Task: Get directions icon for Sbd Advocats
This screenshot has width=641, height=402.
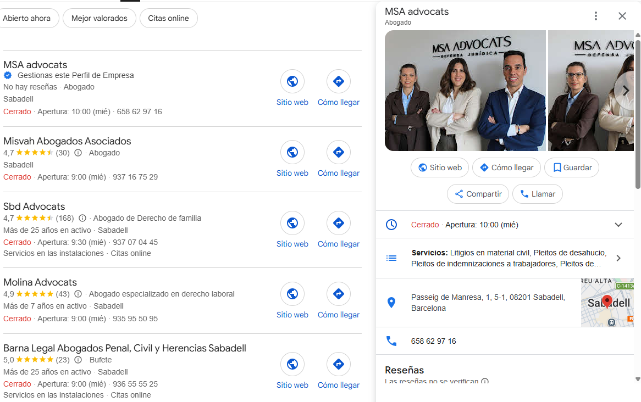Action: click(339, 222)
